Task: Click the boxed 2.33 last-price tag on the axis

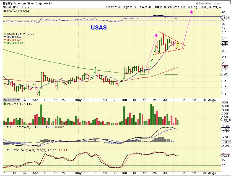Action: point(225,43)
